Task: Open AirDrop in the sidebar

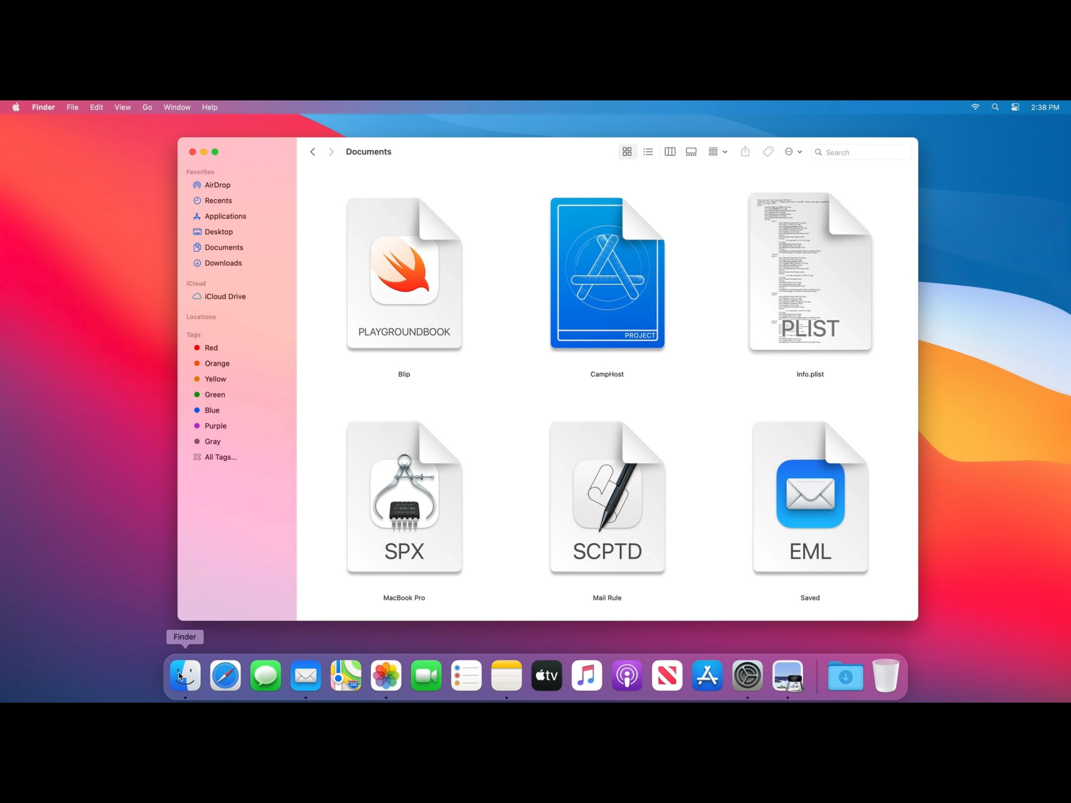Action: coord(211,185)
